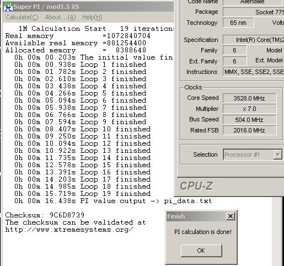The image size is (284, 266).
Task: Click the Instructions field listing MMX, SSE
Action: click(x=254, y=72)
